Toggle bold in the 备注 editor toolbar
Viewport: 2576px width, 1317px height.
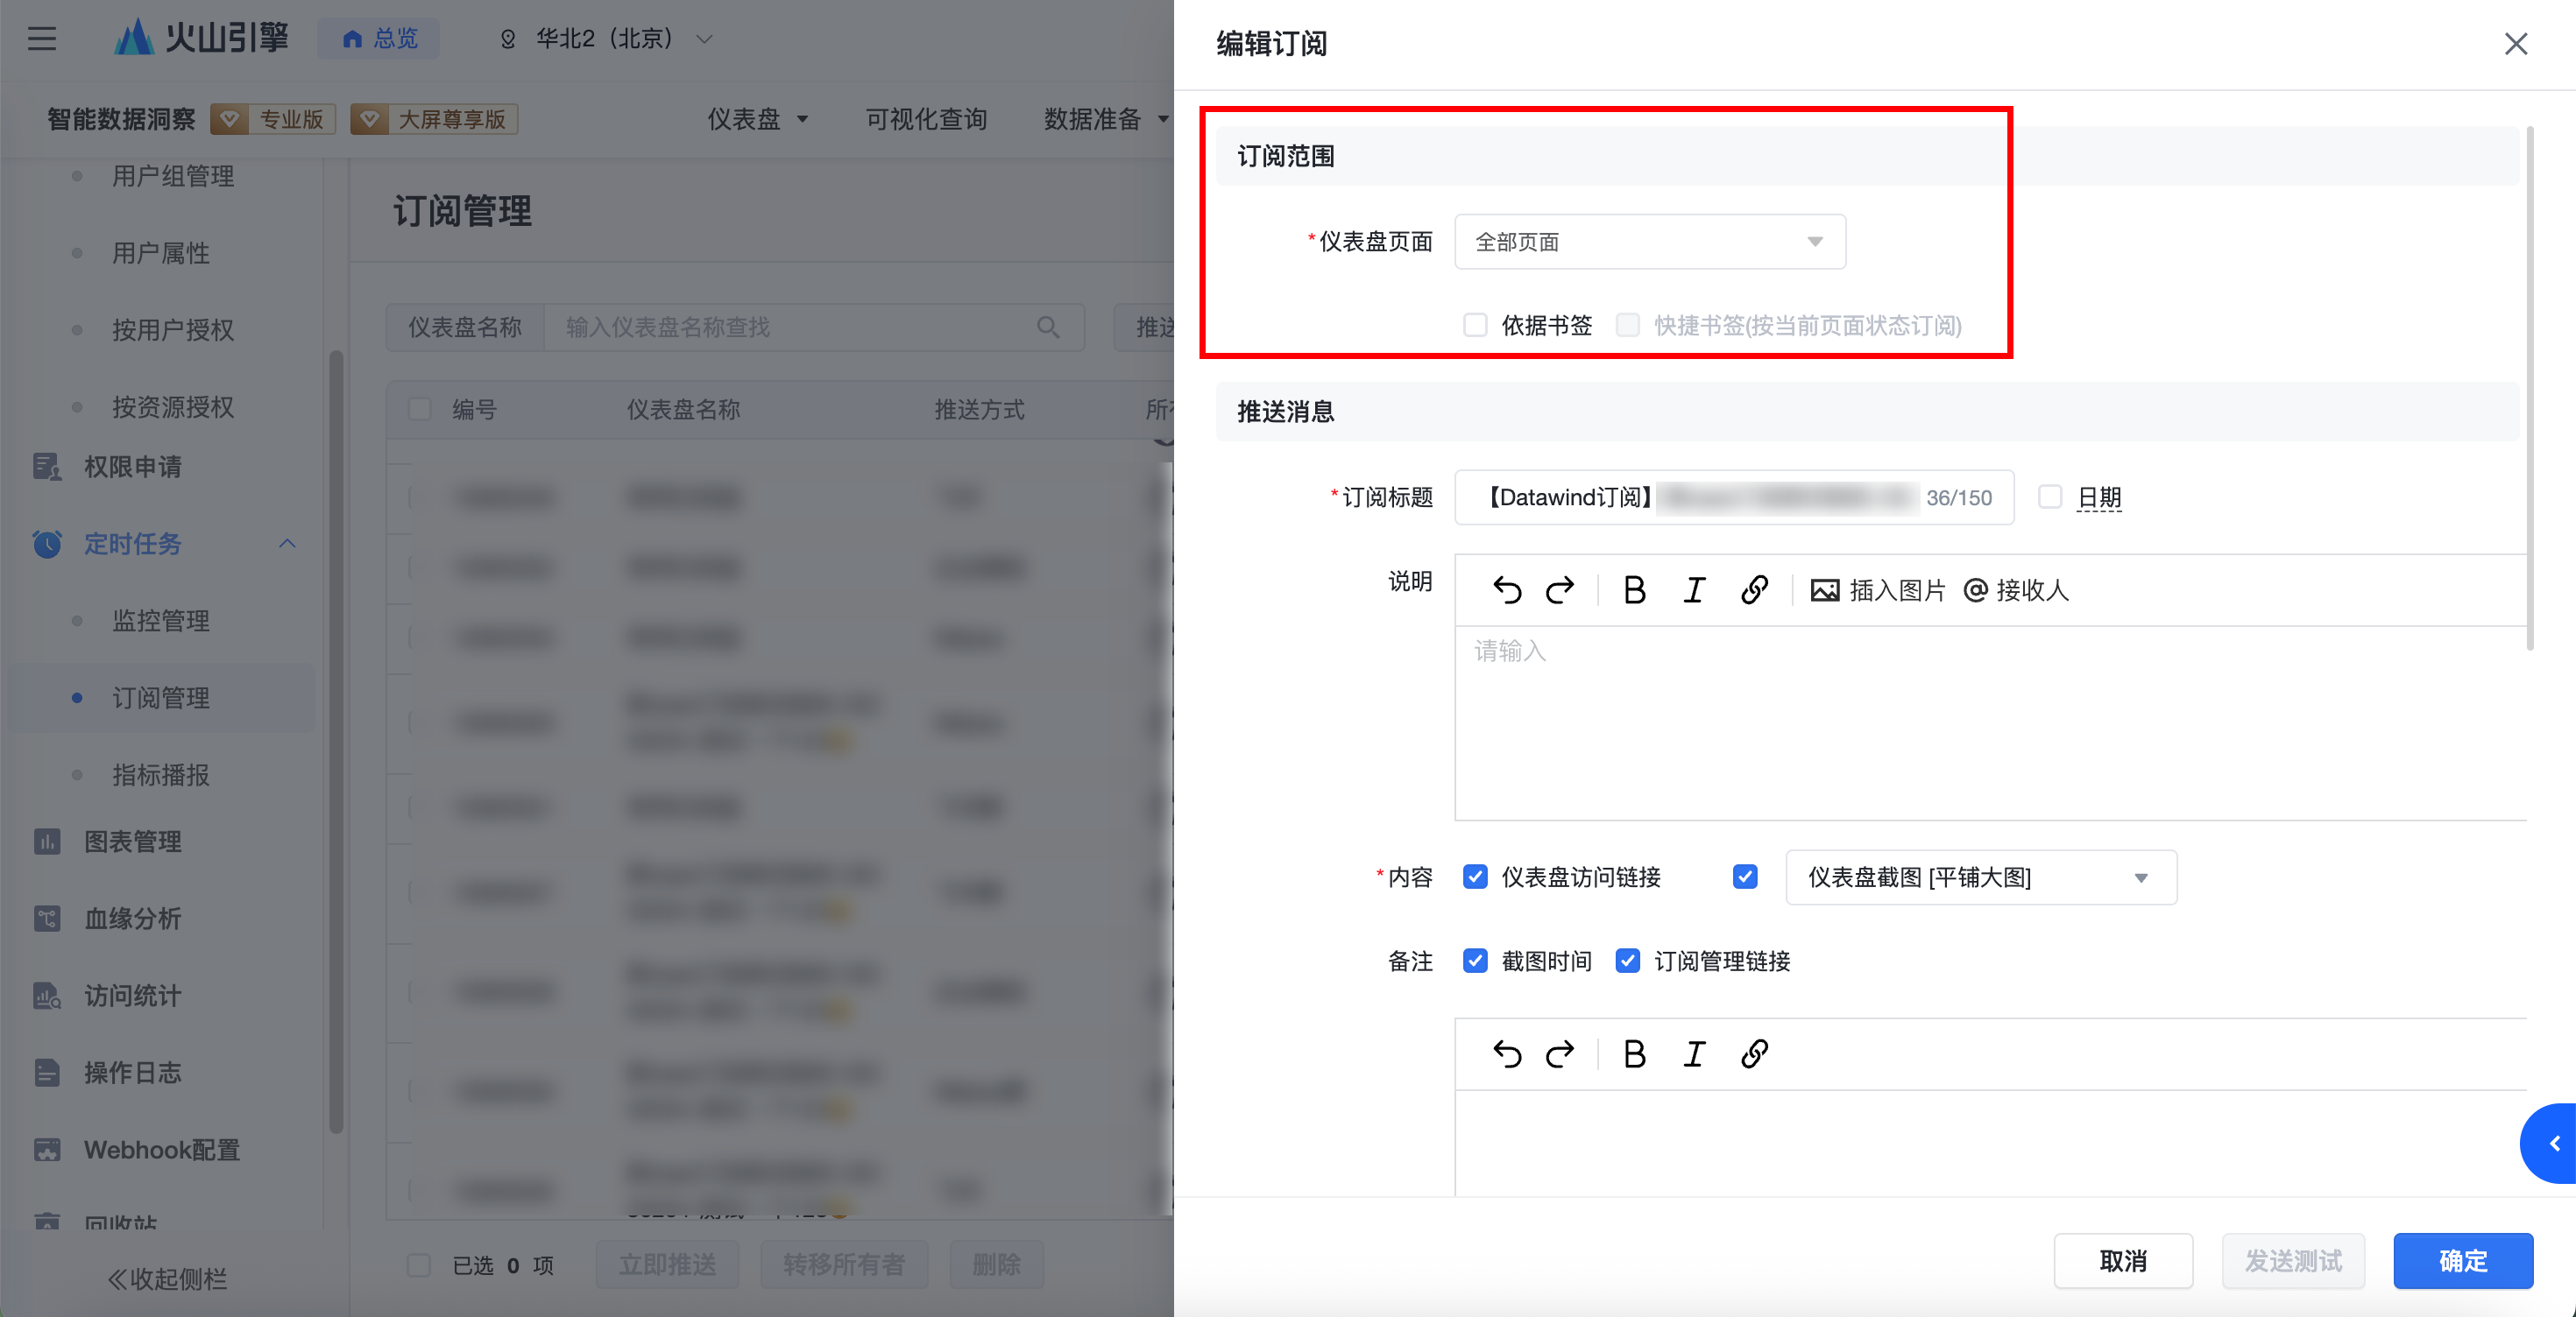point(1634,1054)
